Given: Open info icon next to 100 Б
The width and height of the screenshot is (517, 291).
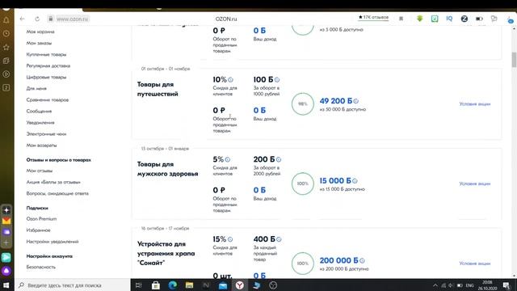Looking at the screenshot, I should pos(277,80).
